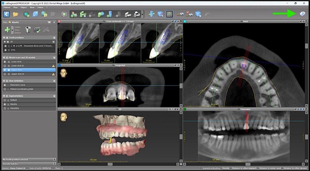Open dropdown beside the green plus button

(12, 30)
